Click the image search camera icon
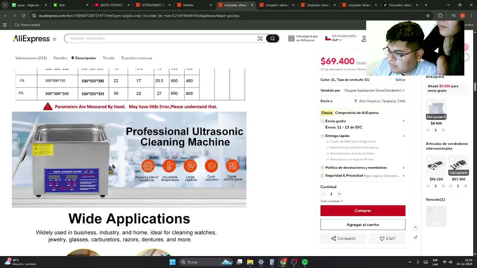The width and height of the screenshot is (477, 268). [260, 38]
